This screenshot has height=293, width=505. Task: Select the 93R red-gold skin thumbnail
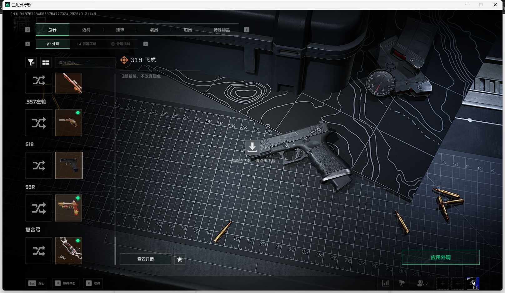[x=69, y=208]
